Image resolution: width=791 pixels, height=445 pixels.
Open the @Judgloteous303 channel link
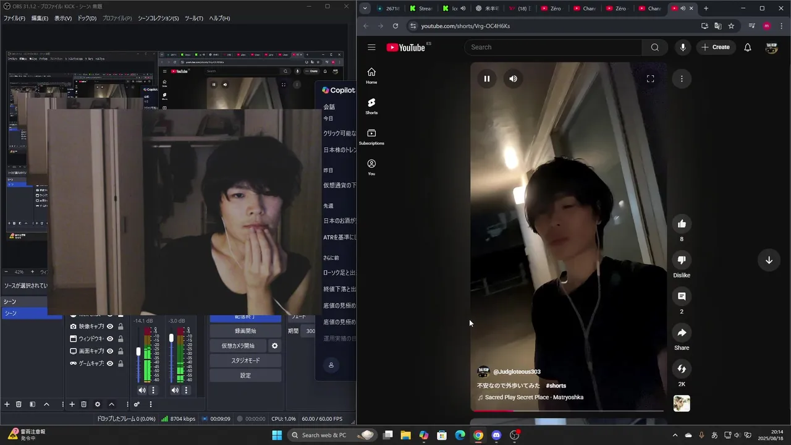[x=517, y=371]
